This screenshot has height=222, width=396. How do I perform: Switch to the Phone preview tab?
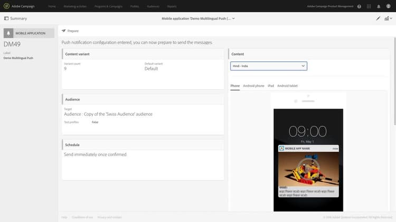tap(235, 86)
